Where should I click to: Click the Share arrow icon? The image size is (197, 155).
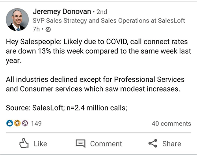153,143
